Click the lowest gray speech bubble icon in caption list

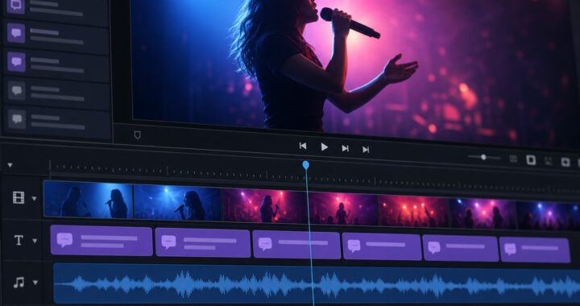tap(17, 119)
